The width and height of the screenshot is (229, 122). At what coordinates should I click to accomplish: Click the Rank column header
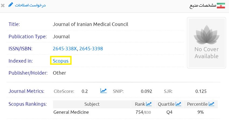[140, 104]
